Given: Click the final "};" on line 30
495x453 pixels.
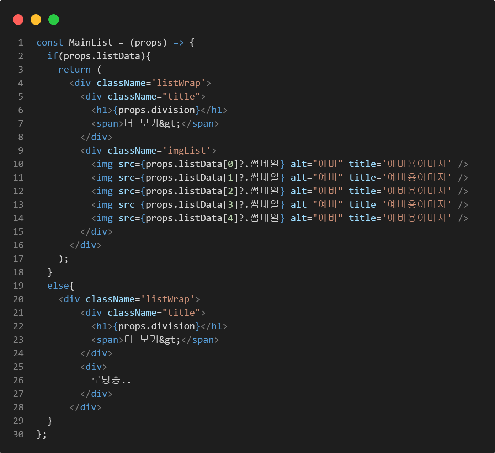Looking at the screenshot, I should click(x=42, y=434).
